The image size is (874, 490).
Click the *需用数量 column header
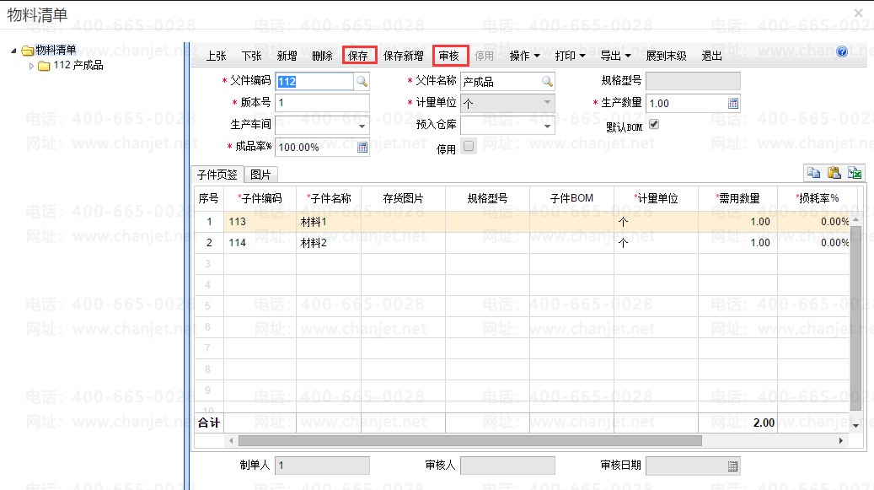coord(738,198)
